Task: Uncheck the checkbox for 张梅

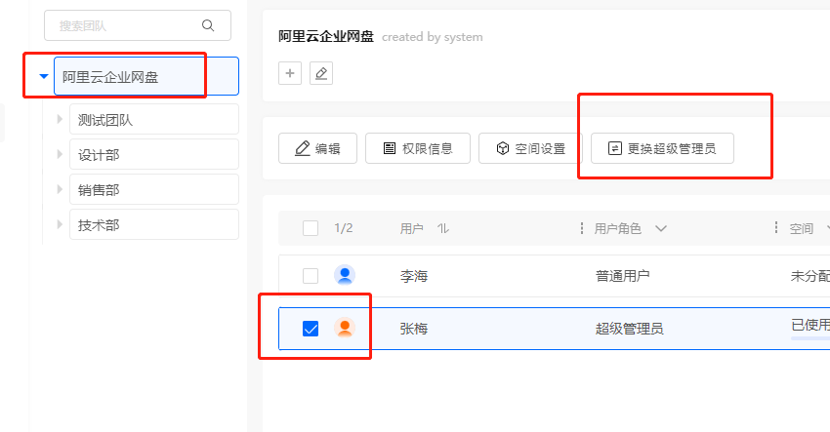Action: (x=311, y=329)
